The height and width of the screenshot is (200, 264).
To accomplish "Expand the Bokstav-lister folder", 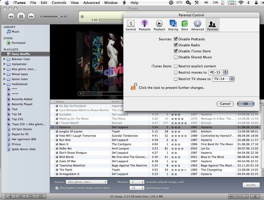I will 5,59.
